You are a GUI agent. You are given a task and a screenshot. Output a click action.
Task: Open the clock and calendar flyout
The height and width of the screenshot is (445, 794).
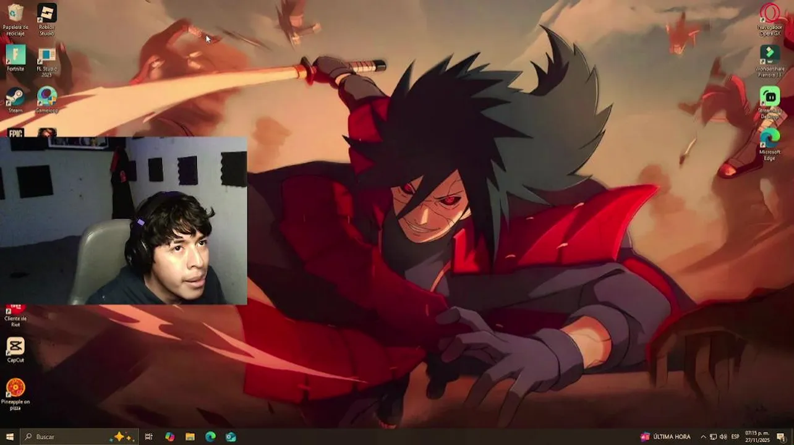coord(757,437)
